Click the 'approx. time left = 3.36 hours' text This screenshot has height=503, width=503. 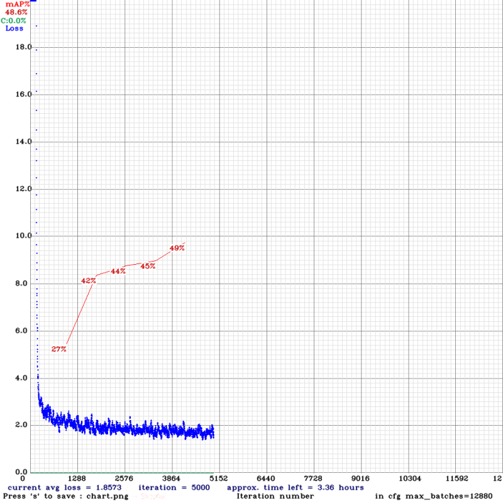(295, 487)
